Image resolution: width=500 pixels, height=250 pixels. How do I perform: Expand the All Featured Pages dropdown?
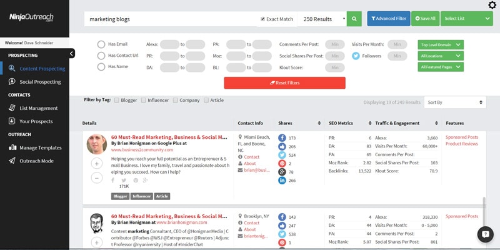[x=441, y=67]
